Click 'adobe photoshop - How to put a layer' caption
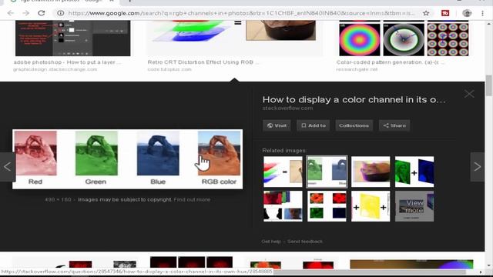The height and width of the screenshot is (277, 493). coord(67,62)
